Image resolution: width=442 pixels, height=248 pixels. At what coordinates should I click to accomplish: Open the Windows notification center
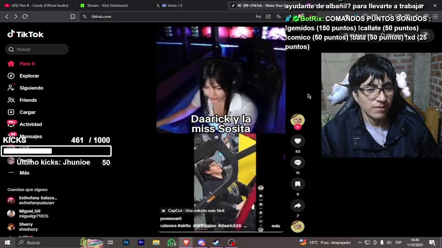[432, 242]
